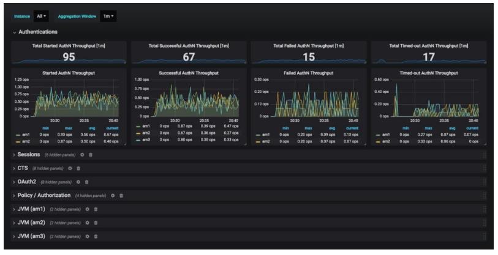The image size is (498, 255).
Task: Open the JVM (am2) row settings gear
Action: pos(88,223)
